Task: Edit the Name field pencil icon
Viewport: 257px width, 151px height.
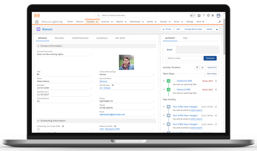Action: [x=91, y=82]
